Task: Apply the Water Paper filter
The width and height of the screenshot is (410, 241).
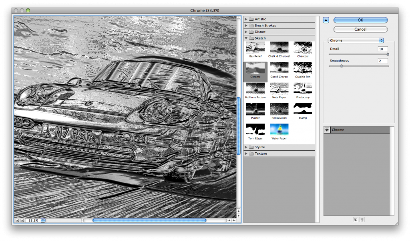Action: coord(279,129)
